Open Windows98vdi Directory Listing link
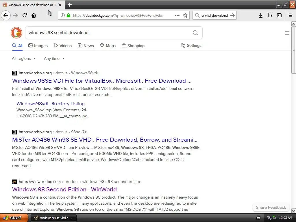This screenshot has width=296, height=222. 50,104
